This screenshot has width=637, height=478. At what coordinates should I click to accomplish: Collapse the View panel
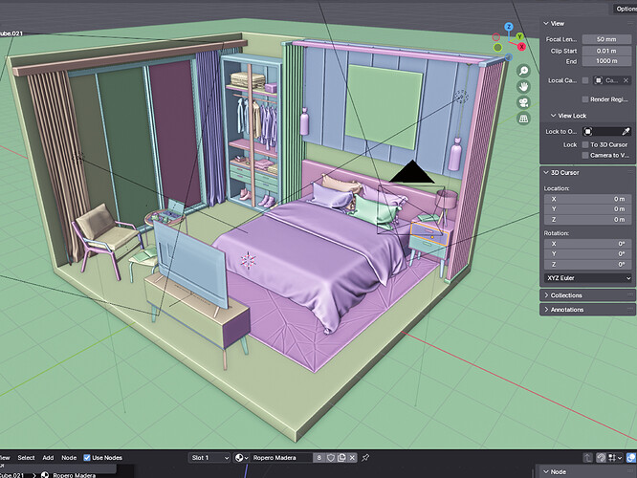546,24
